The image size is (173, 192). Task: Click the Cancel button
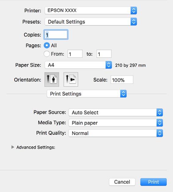[x=122, y=182]
